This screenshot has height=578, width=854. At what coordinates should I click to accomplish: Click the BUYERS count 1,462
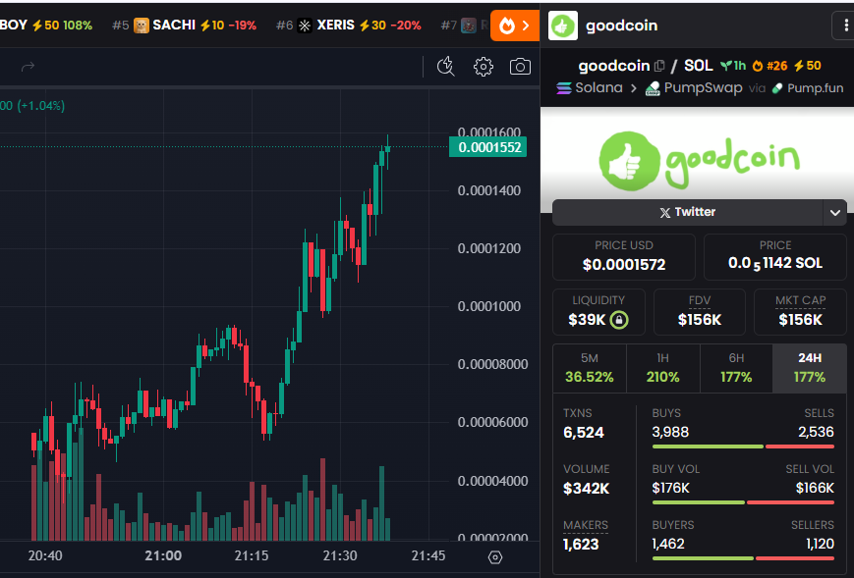tap(667, 545)
